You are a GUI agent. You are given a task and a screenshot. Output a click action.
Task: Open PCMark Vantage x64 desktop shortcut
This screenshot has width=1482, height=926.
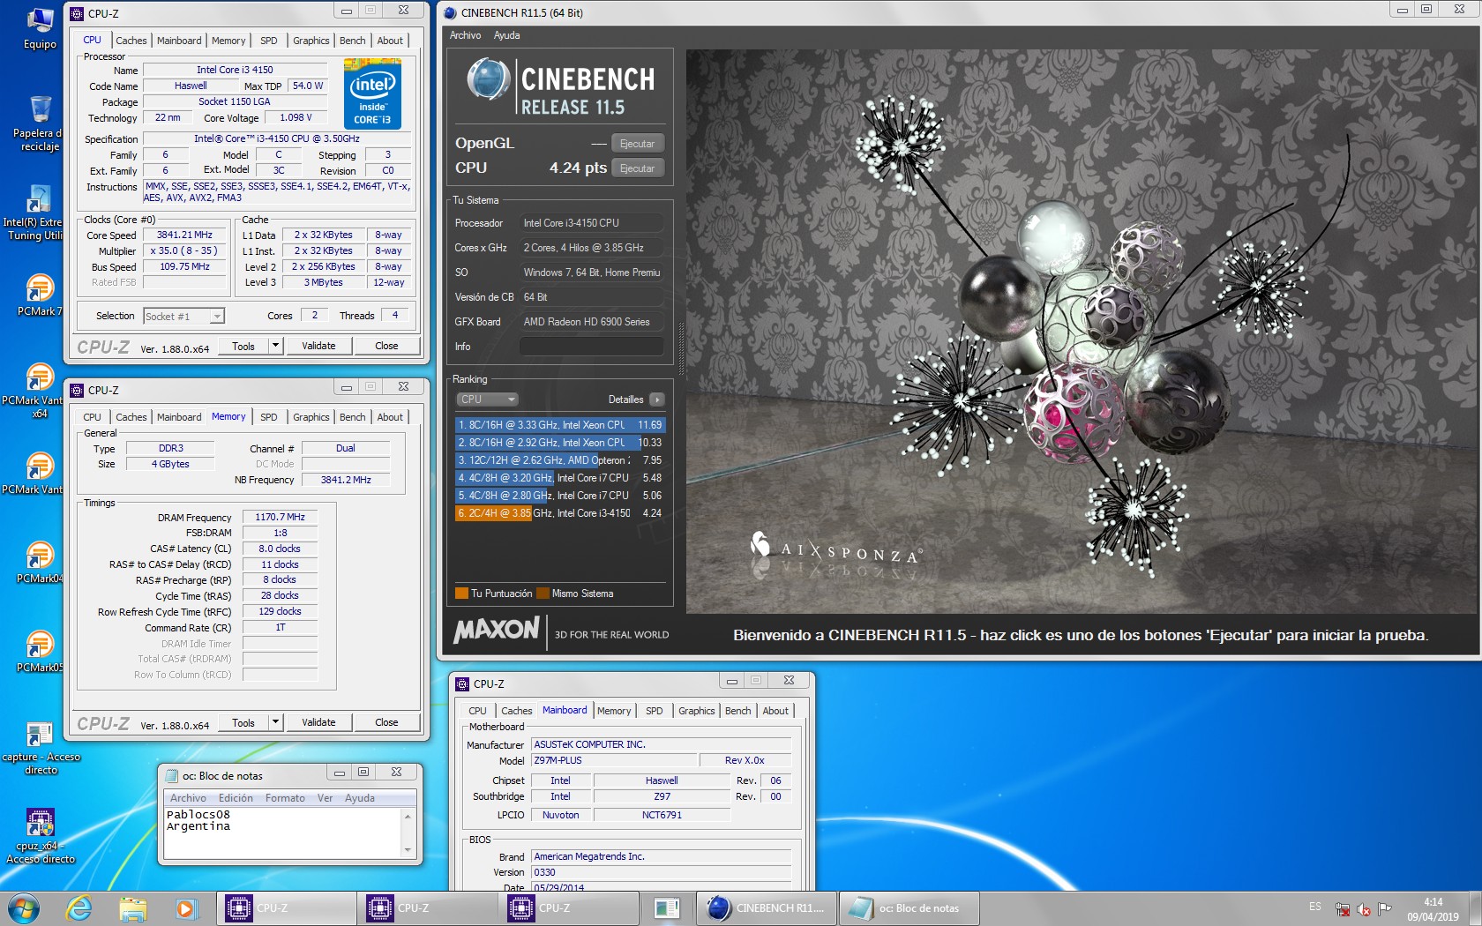[35, 390]
